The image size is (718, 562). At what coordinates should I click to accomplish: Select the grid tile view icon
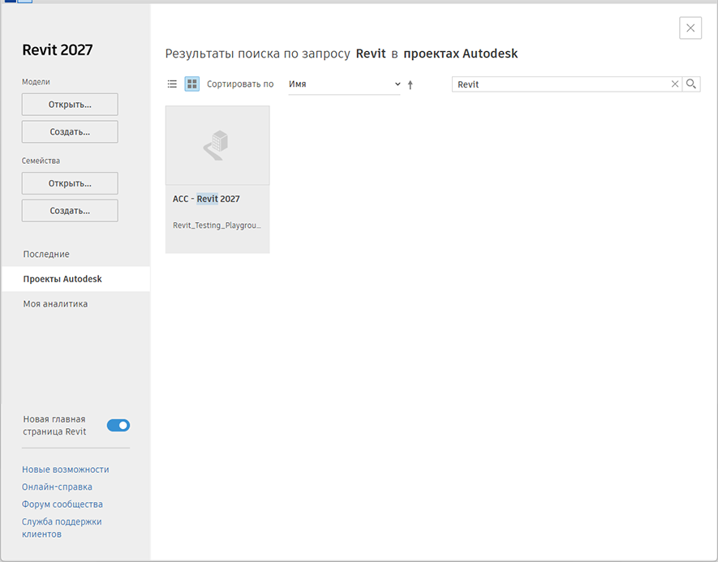pyautogui.click(x=191, y=84)
